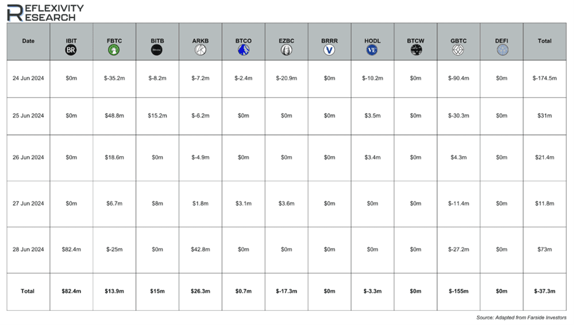Select the Date column header
Screen dimensions: 574x325
click(x=28, y=41)
